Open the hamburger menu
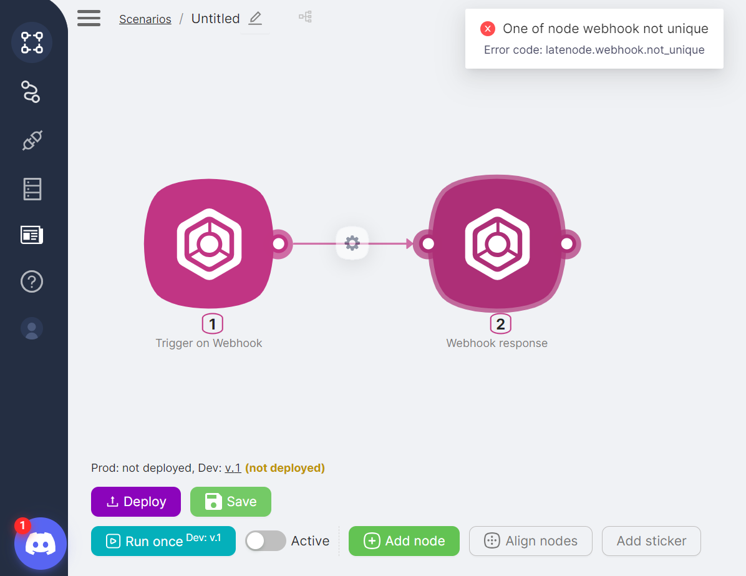Screen dimensions: 746x576 pyautogui.click(x=89, y=18)
